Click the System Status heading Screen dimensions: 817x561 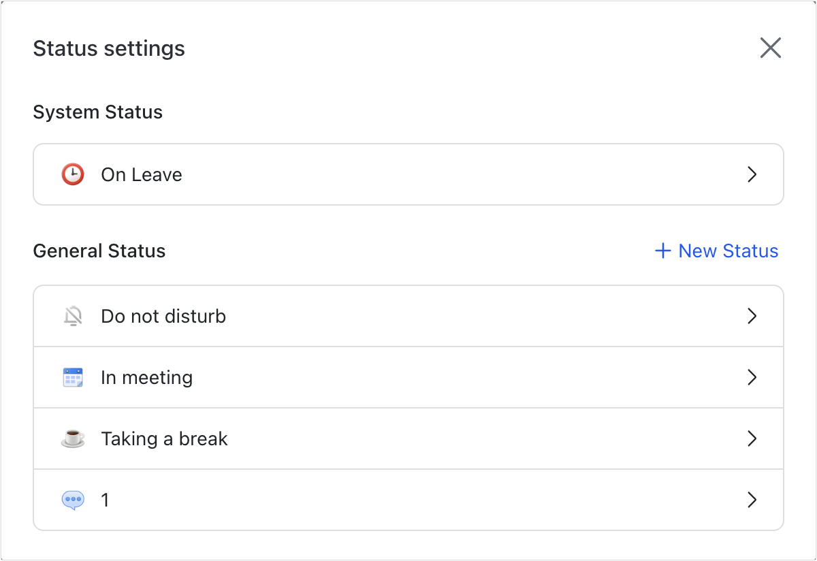pos(98,112)
